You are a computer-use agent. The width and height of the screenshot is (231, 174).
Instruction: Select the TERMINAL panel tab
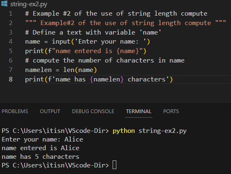pos(139,111)
